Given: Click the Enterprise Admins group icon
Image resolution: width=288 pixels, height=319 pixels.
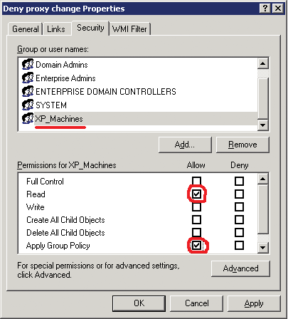Looking at the screenshot, I should point(28,78).
